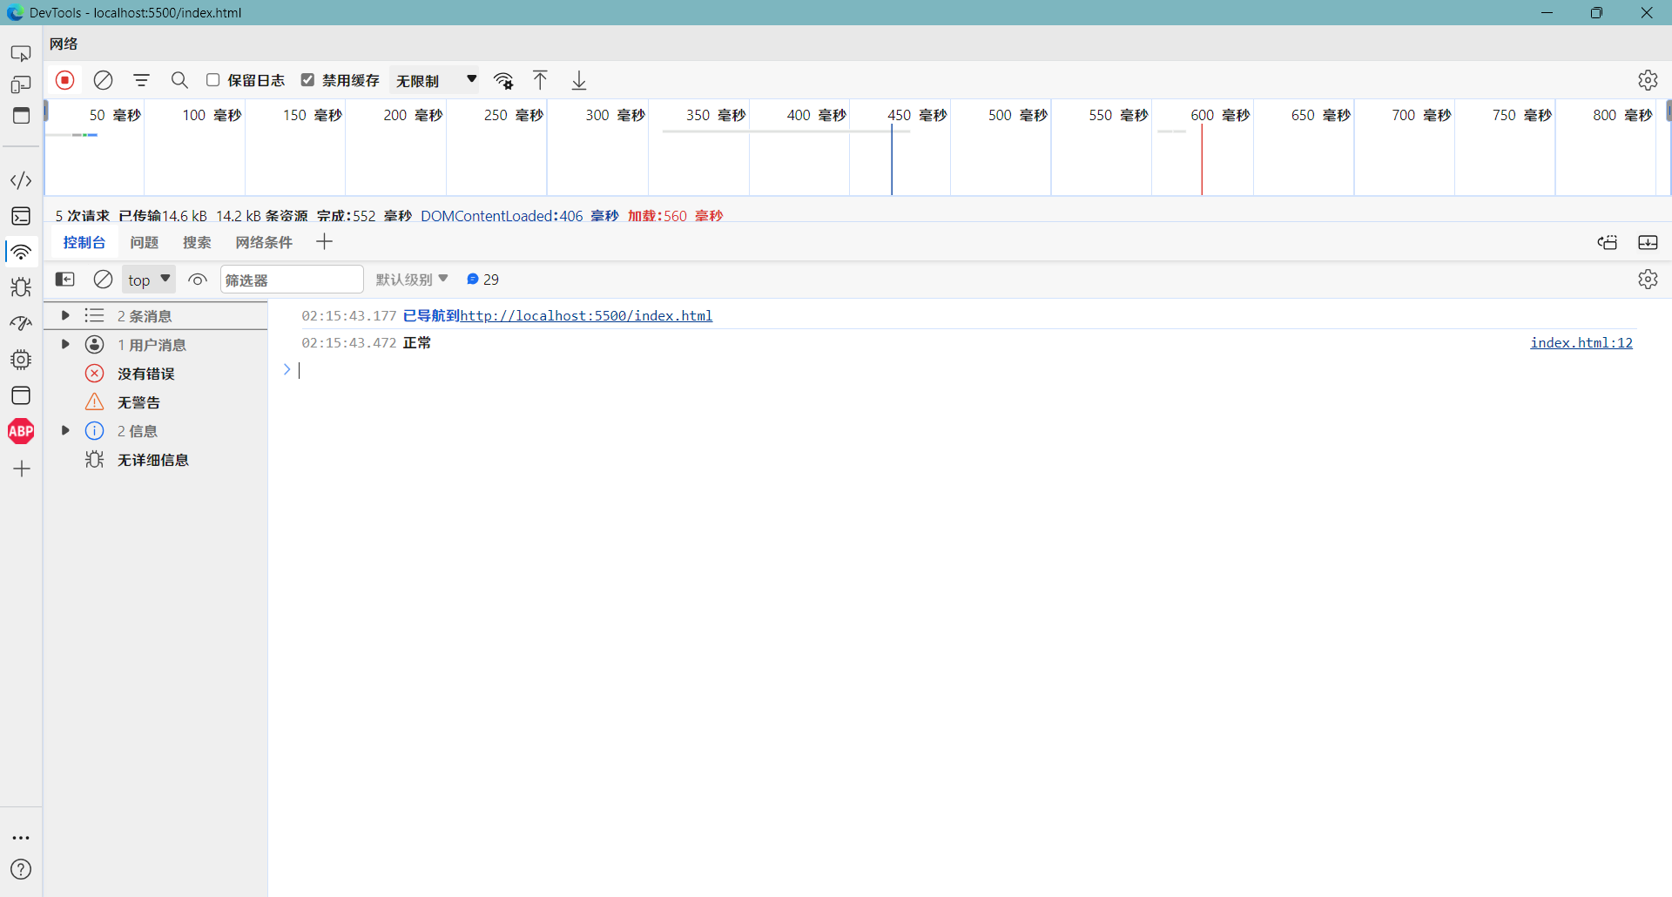This screenshot has height=897, width=1672.
Task: Expand the 2 信息 group
Action: tap(65, 430)
